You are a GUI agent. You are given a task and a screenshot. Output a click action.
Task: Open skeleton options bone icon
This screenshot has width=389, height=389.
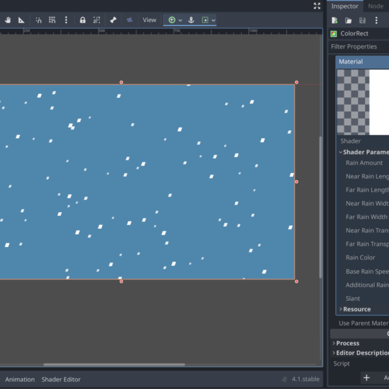click(x=113, y=20)
